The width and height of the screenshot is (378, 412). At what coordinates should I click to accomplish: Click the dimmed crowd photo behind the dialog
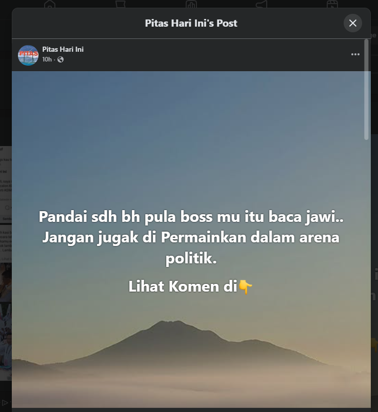[6, 342]
